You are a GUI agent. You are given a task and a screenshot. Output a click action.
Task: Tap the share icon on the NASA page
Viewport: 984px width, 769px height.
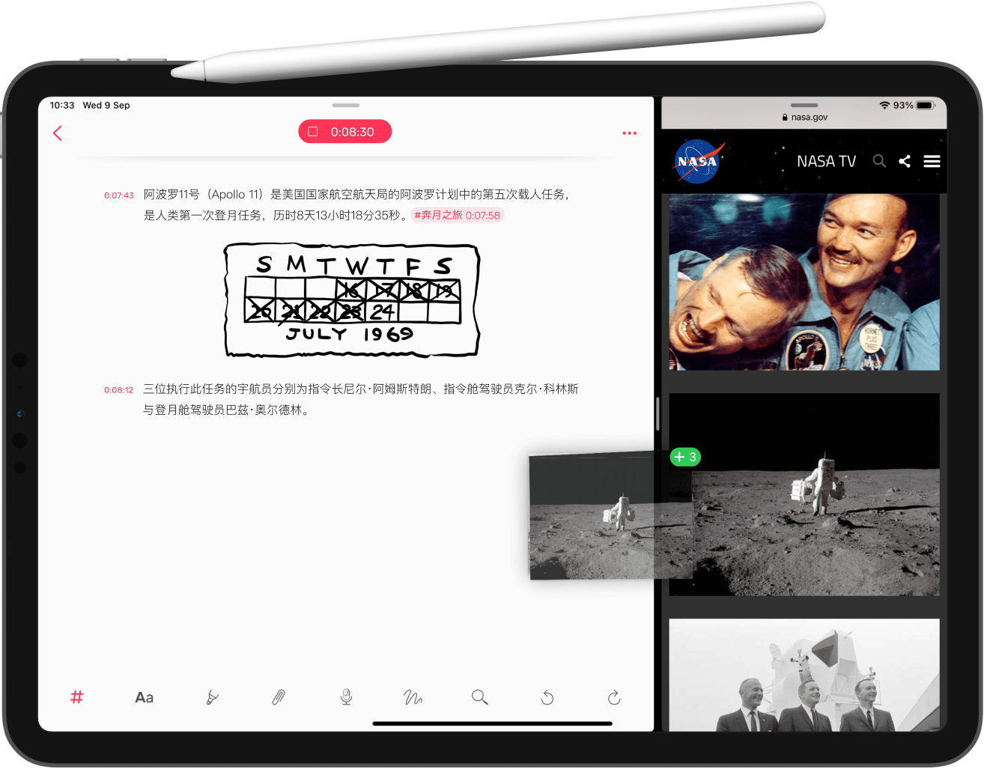[905, 161]
